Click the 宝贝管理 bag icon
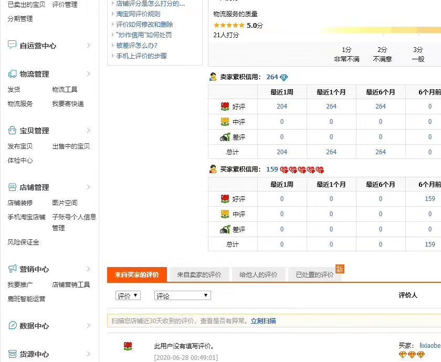Image resolution: width=441 pixels, height=362 pixels. coord(12,131)
